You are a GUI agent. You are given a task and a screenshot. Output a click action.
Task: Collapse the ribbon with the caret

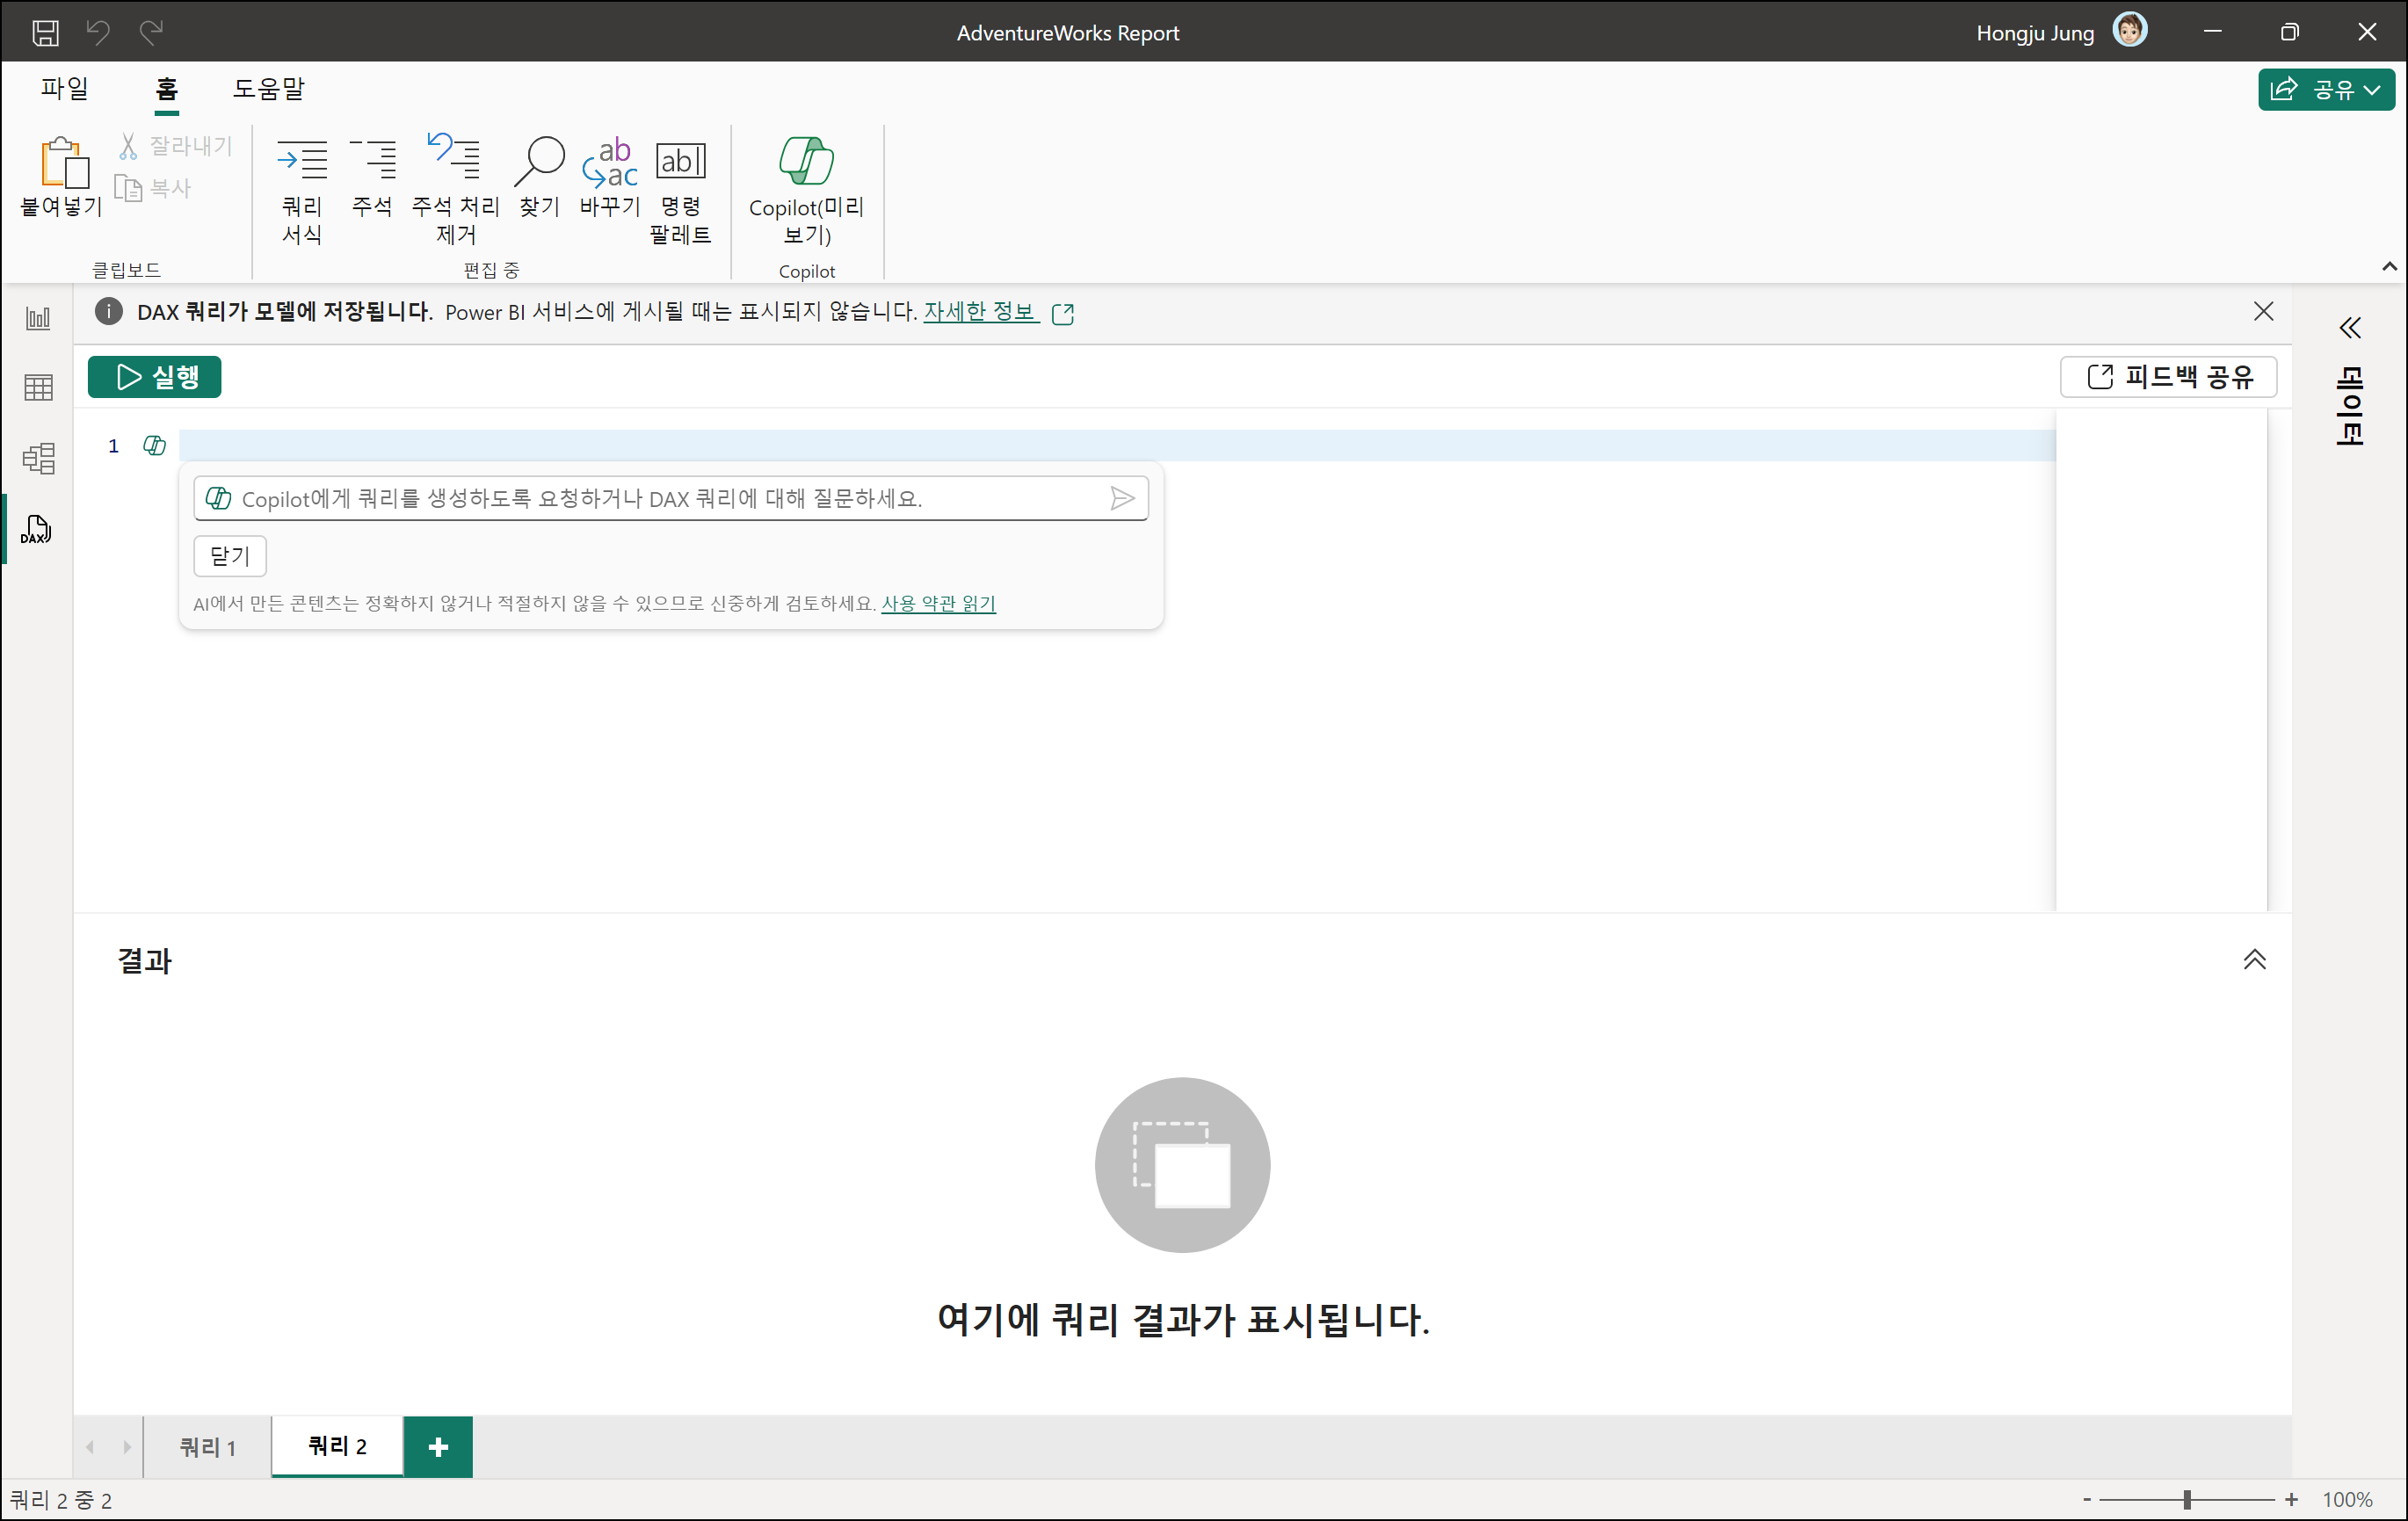tap(2389, 266)
